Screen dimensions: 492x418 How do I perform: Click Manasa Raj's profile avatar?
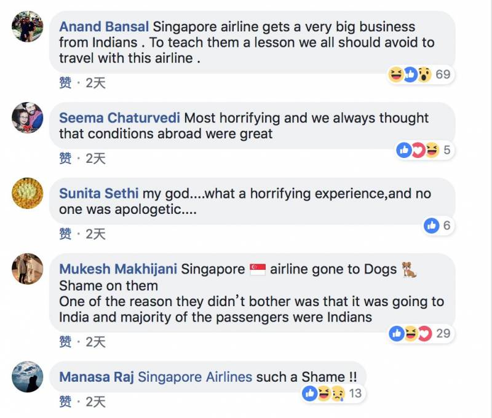(28, 376)
